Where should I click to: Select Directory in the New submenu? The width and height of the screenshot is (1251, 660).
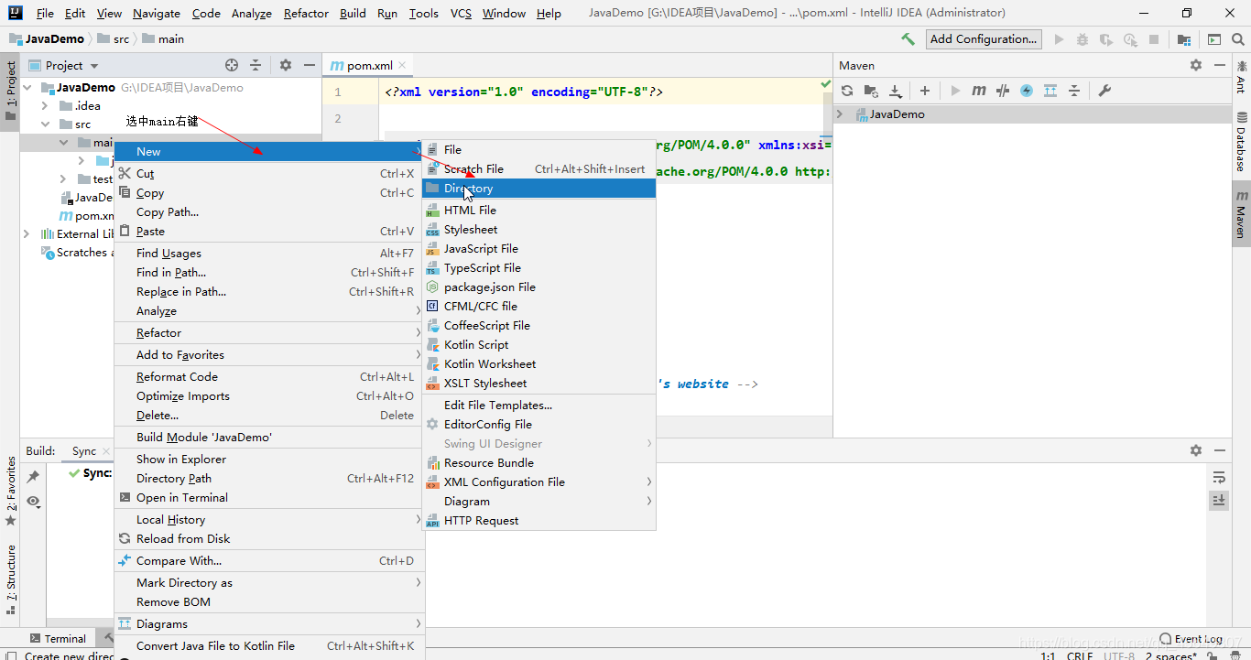[x=538, y=189]
